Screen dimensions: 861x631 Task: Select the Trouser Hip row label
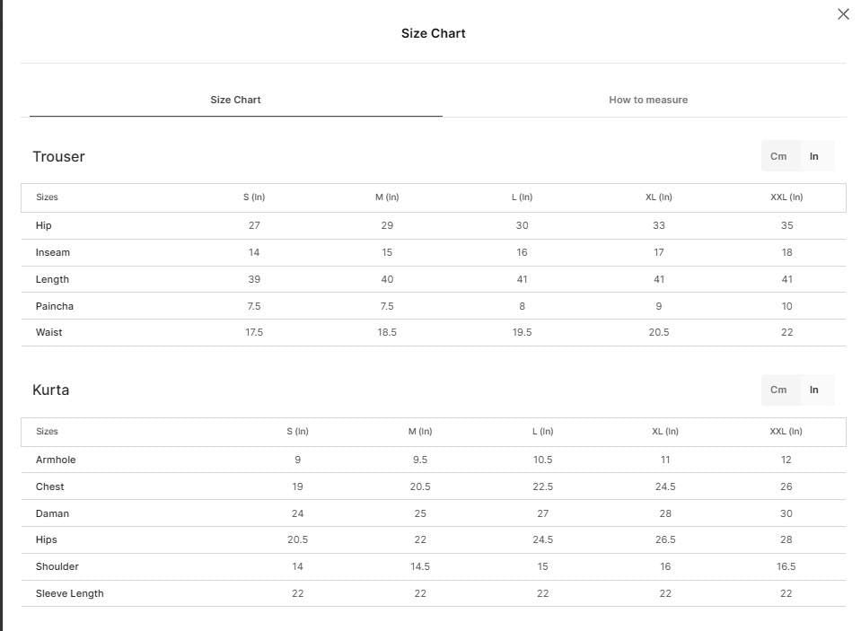pos(43,225)
